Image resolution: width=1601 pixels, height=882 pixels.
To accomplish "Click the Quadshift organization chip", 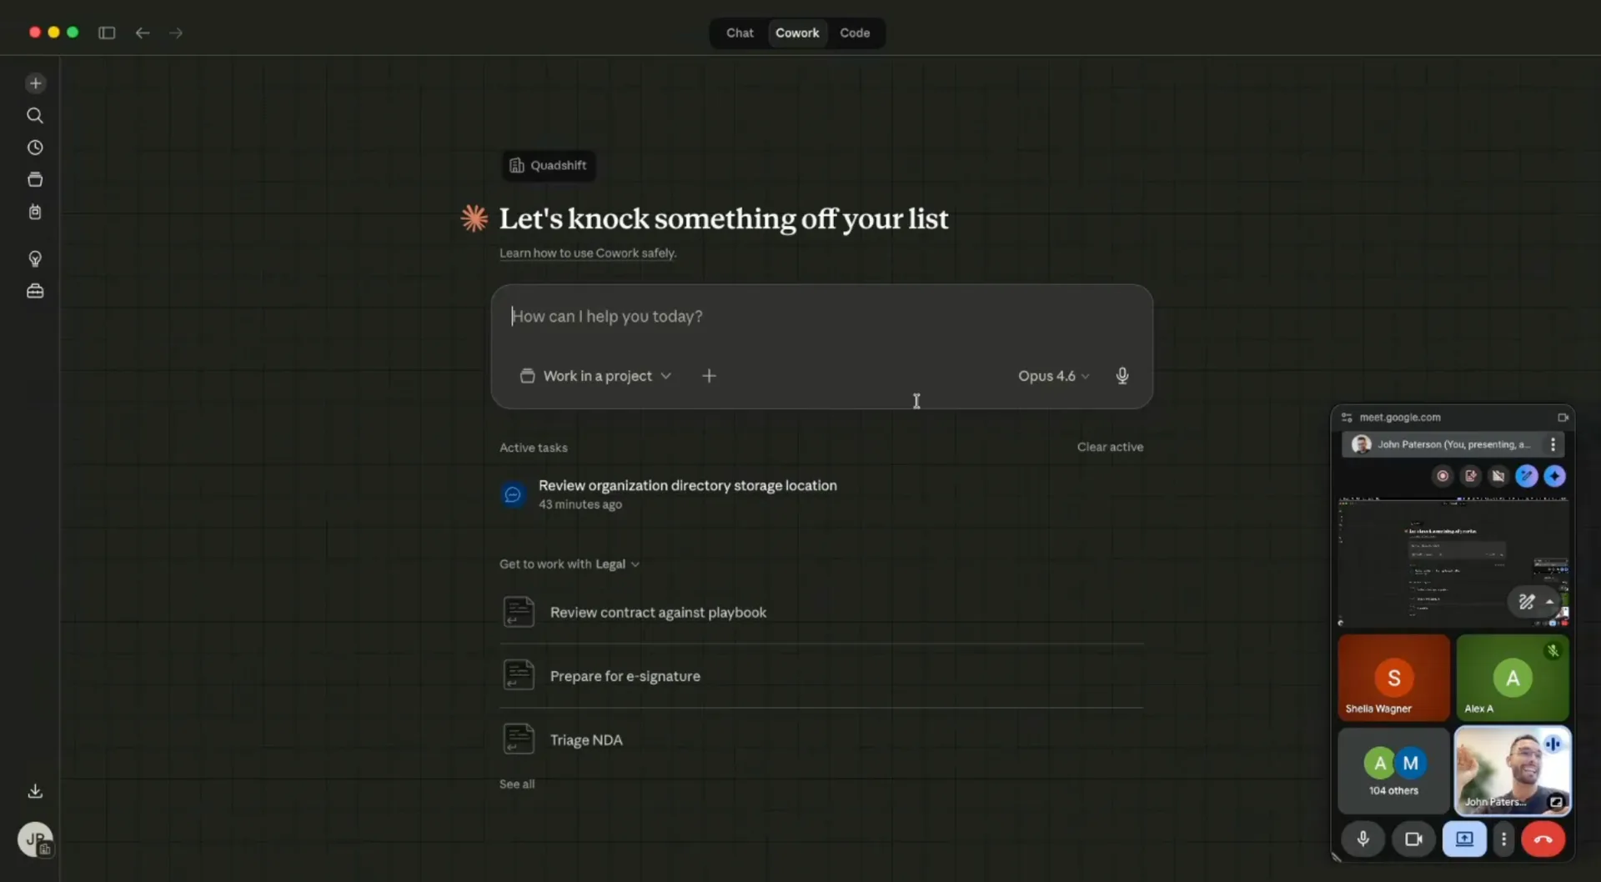I will (549, 165).
